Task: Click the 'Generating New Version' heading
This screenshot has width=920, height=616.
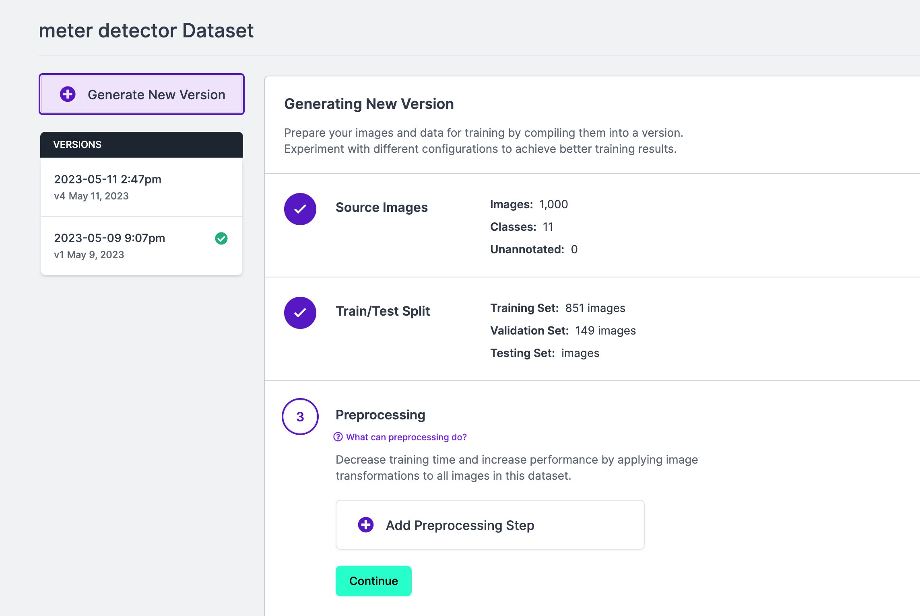Action: tap(369, 104)
